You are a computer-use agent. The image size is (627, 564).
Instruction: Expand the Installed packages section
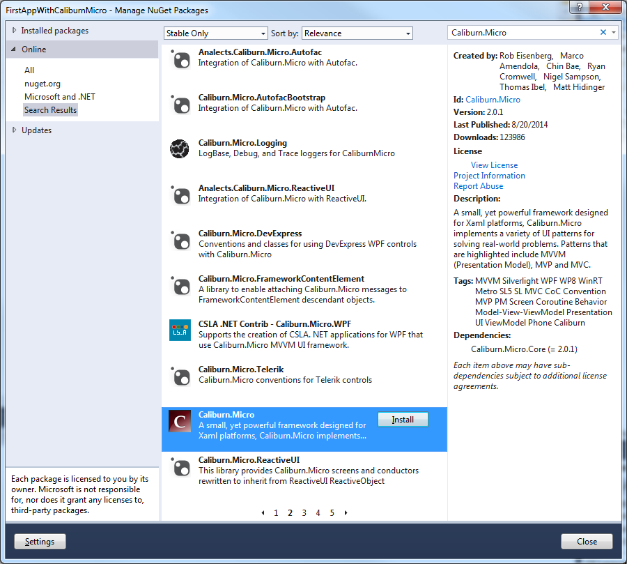pyautogui.click(x=15, y=31)
